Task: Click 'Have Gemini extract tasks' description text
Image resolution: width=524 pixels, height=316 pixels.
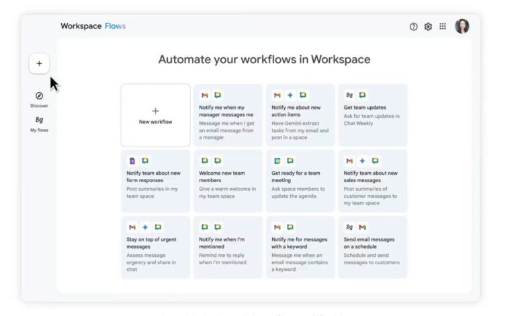Action: (300, 130)
